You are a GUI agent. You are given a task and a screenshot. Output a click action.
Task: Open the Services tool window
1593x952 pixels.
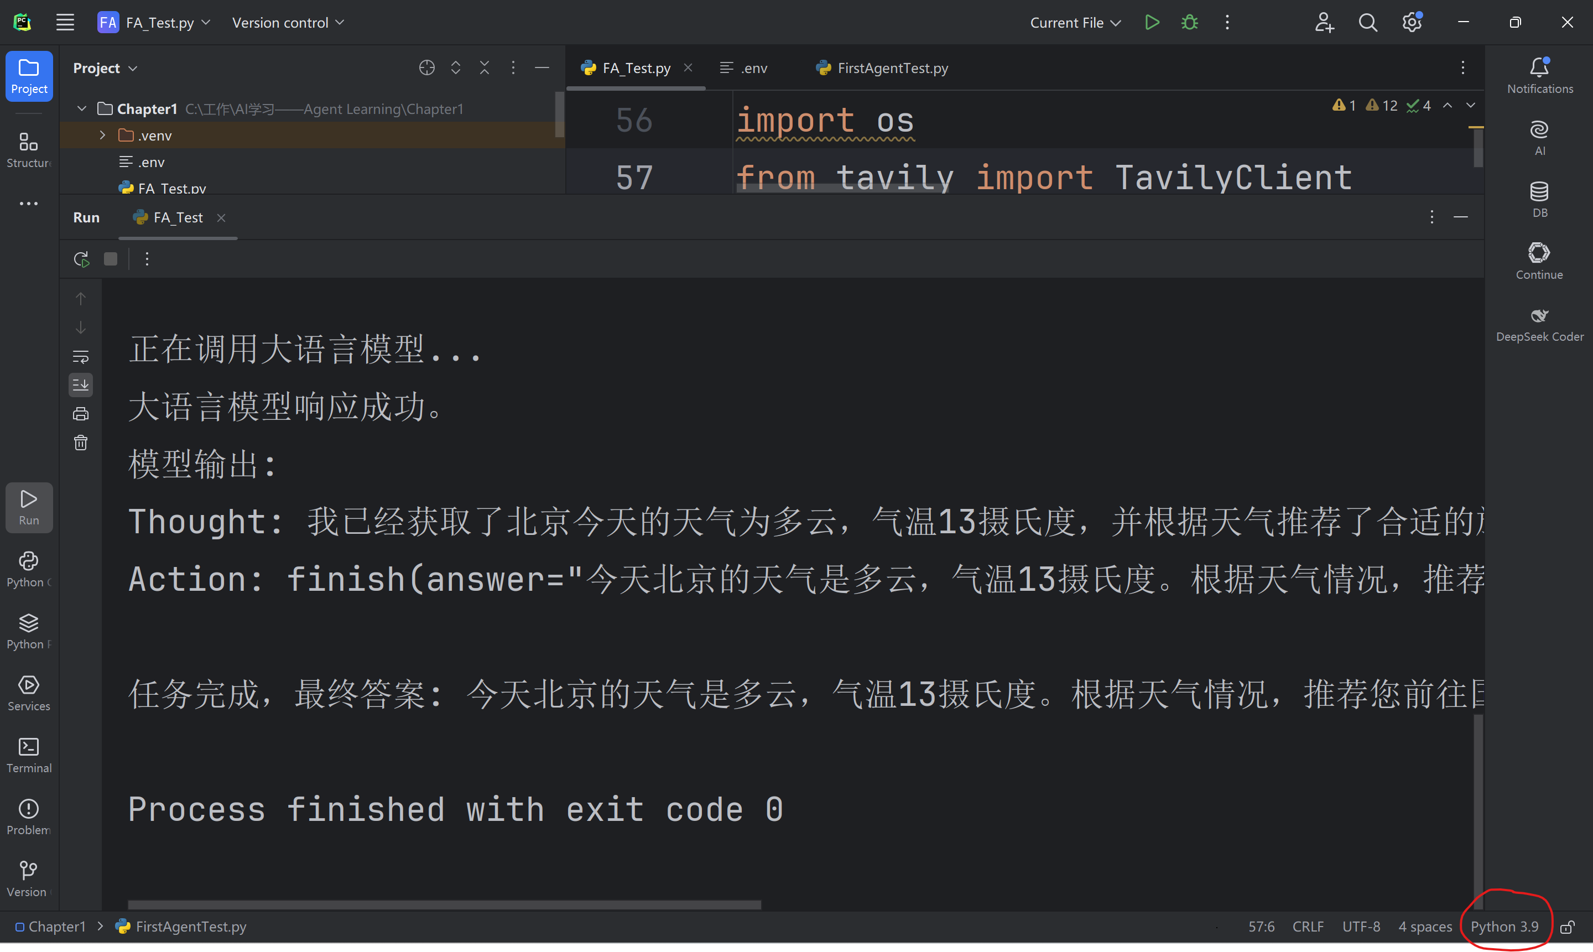click(x=28, y=693)
